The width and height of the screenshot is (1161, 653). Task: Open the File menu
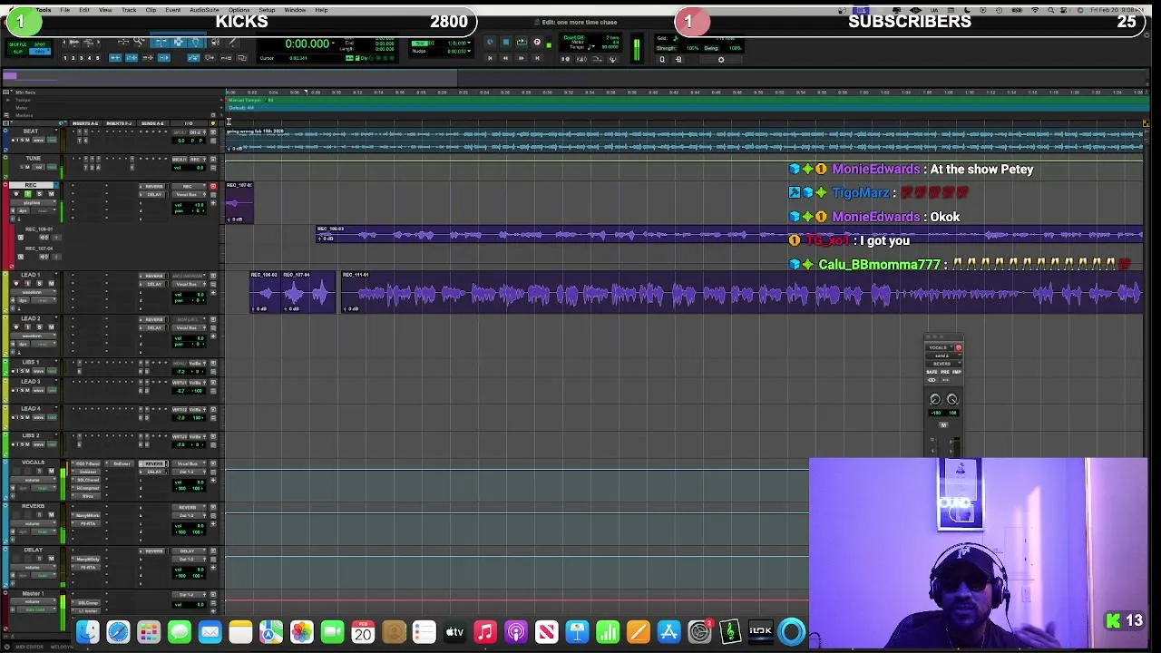(x=64, y=9)
